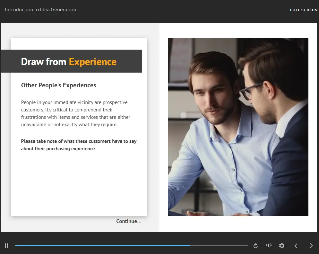Click the white word Draw in the heading banner

tap(32, 62)
